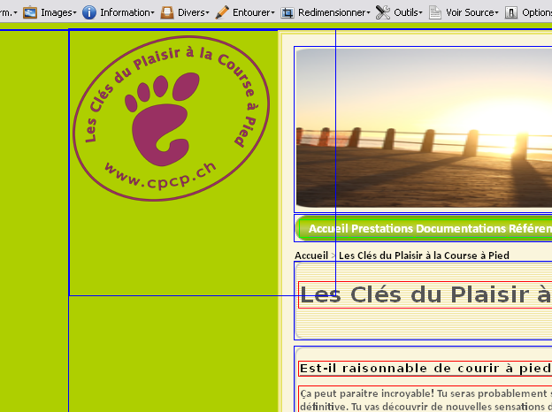Expand the Divers dropdown arrow
Viewport: 552px width, 412px height.
click(207, 13)
